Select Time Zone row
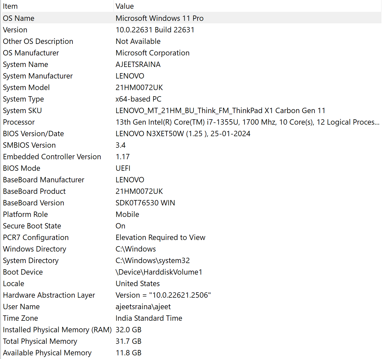The height and width of the screenshot is (359, 386). click(192, 318)
